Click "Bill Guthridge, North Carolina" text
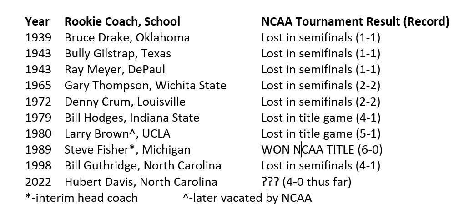 click(x=143, y=166)
